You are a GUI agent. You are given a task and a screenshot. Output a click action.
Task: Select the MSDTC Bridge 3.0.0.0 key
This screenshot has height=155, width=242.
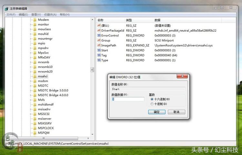click(53, 90)
